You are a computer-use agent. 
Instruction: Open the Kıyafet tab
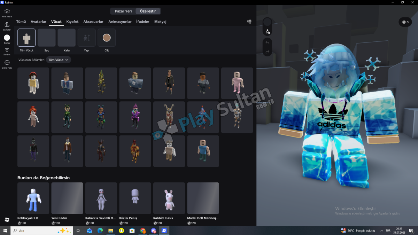[x=72, y=22]
